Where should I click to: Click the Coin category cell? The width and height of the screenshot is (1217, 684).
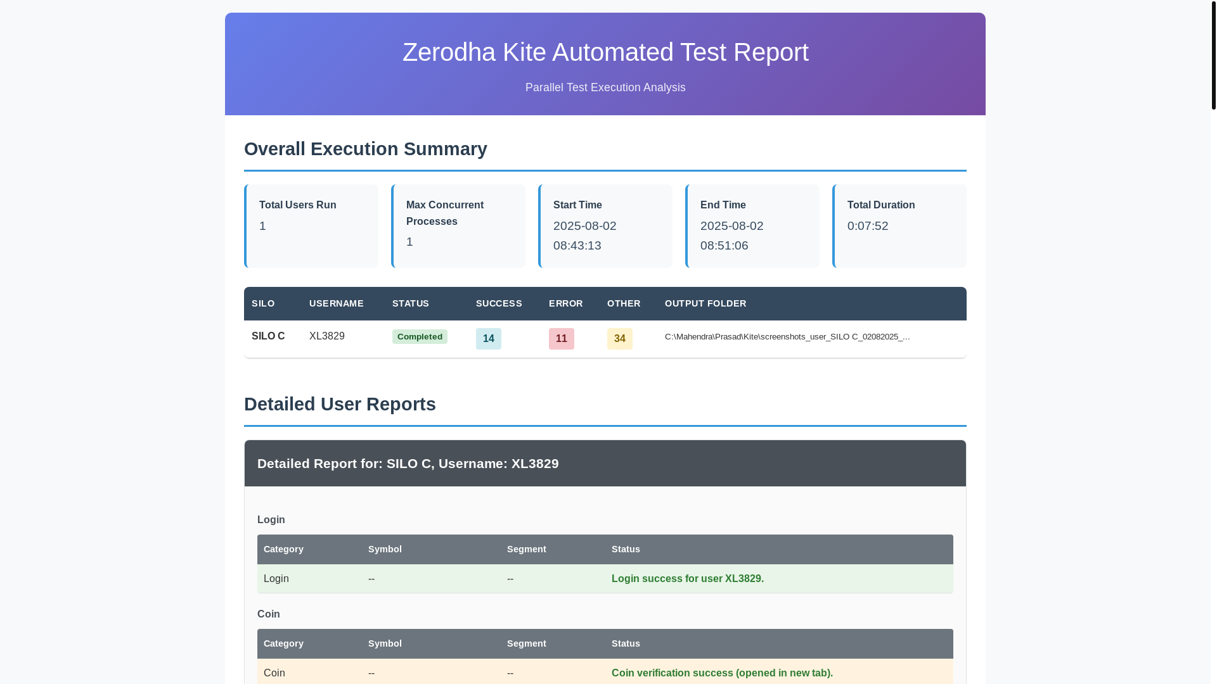click(274, 673)
